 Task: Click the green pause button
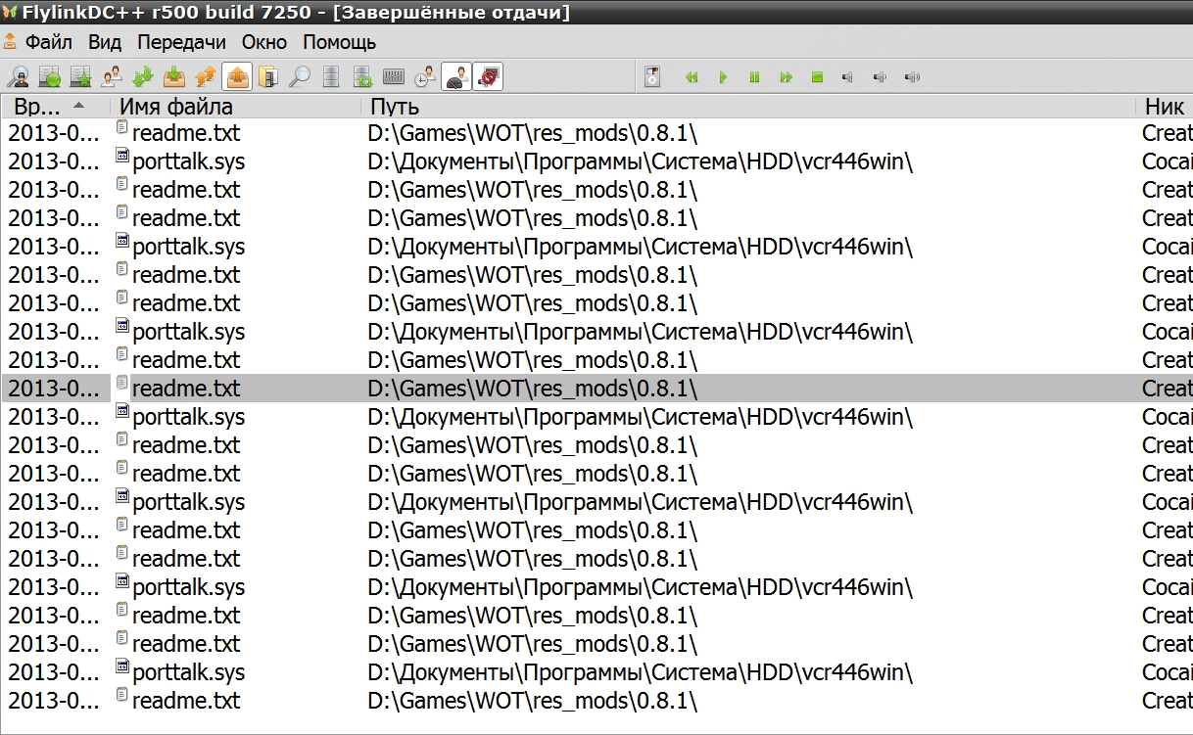pos(754,77)
